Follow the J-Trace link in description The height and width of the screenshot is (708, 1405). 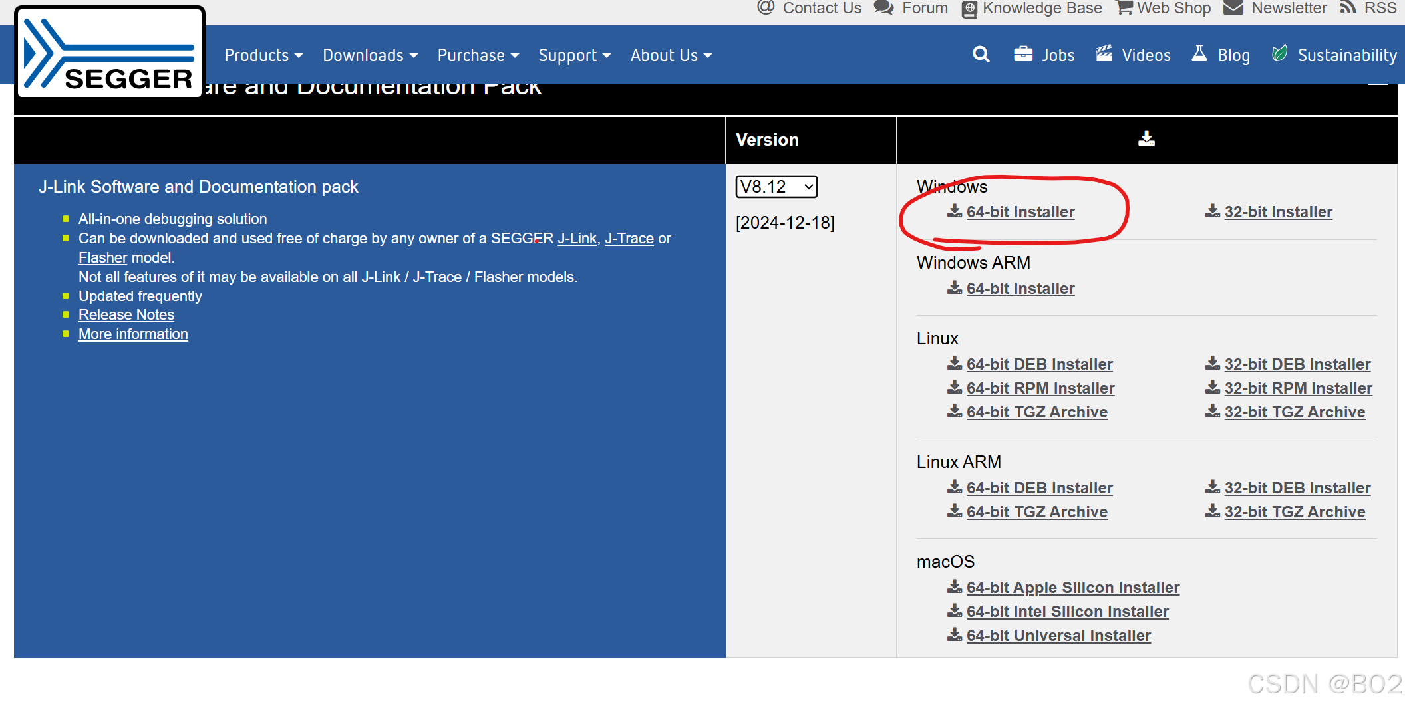(x=629, y=238)
